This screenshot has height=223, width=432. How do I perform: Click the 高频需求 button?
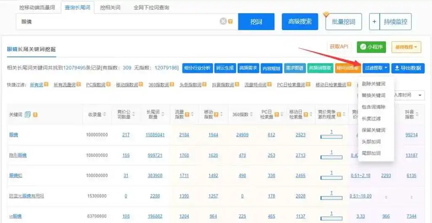tap(248, 68)
